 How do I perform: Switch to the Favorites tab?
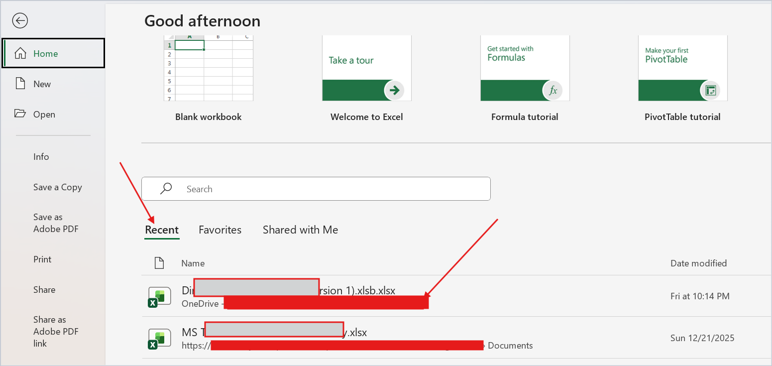[x=220, y=230]
